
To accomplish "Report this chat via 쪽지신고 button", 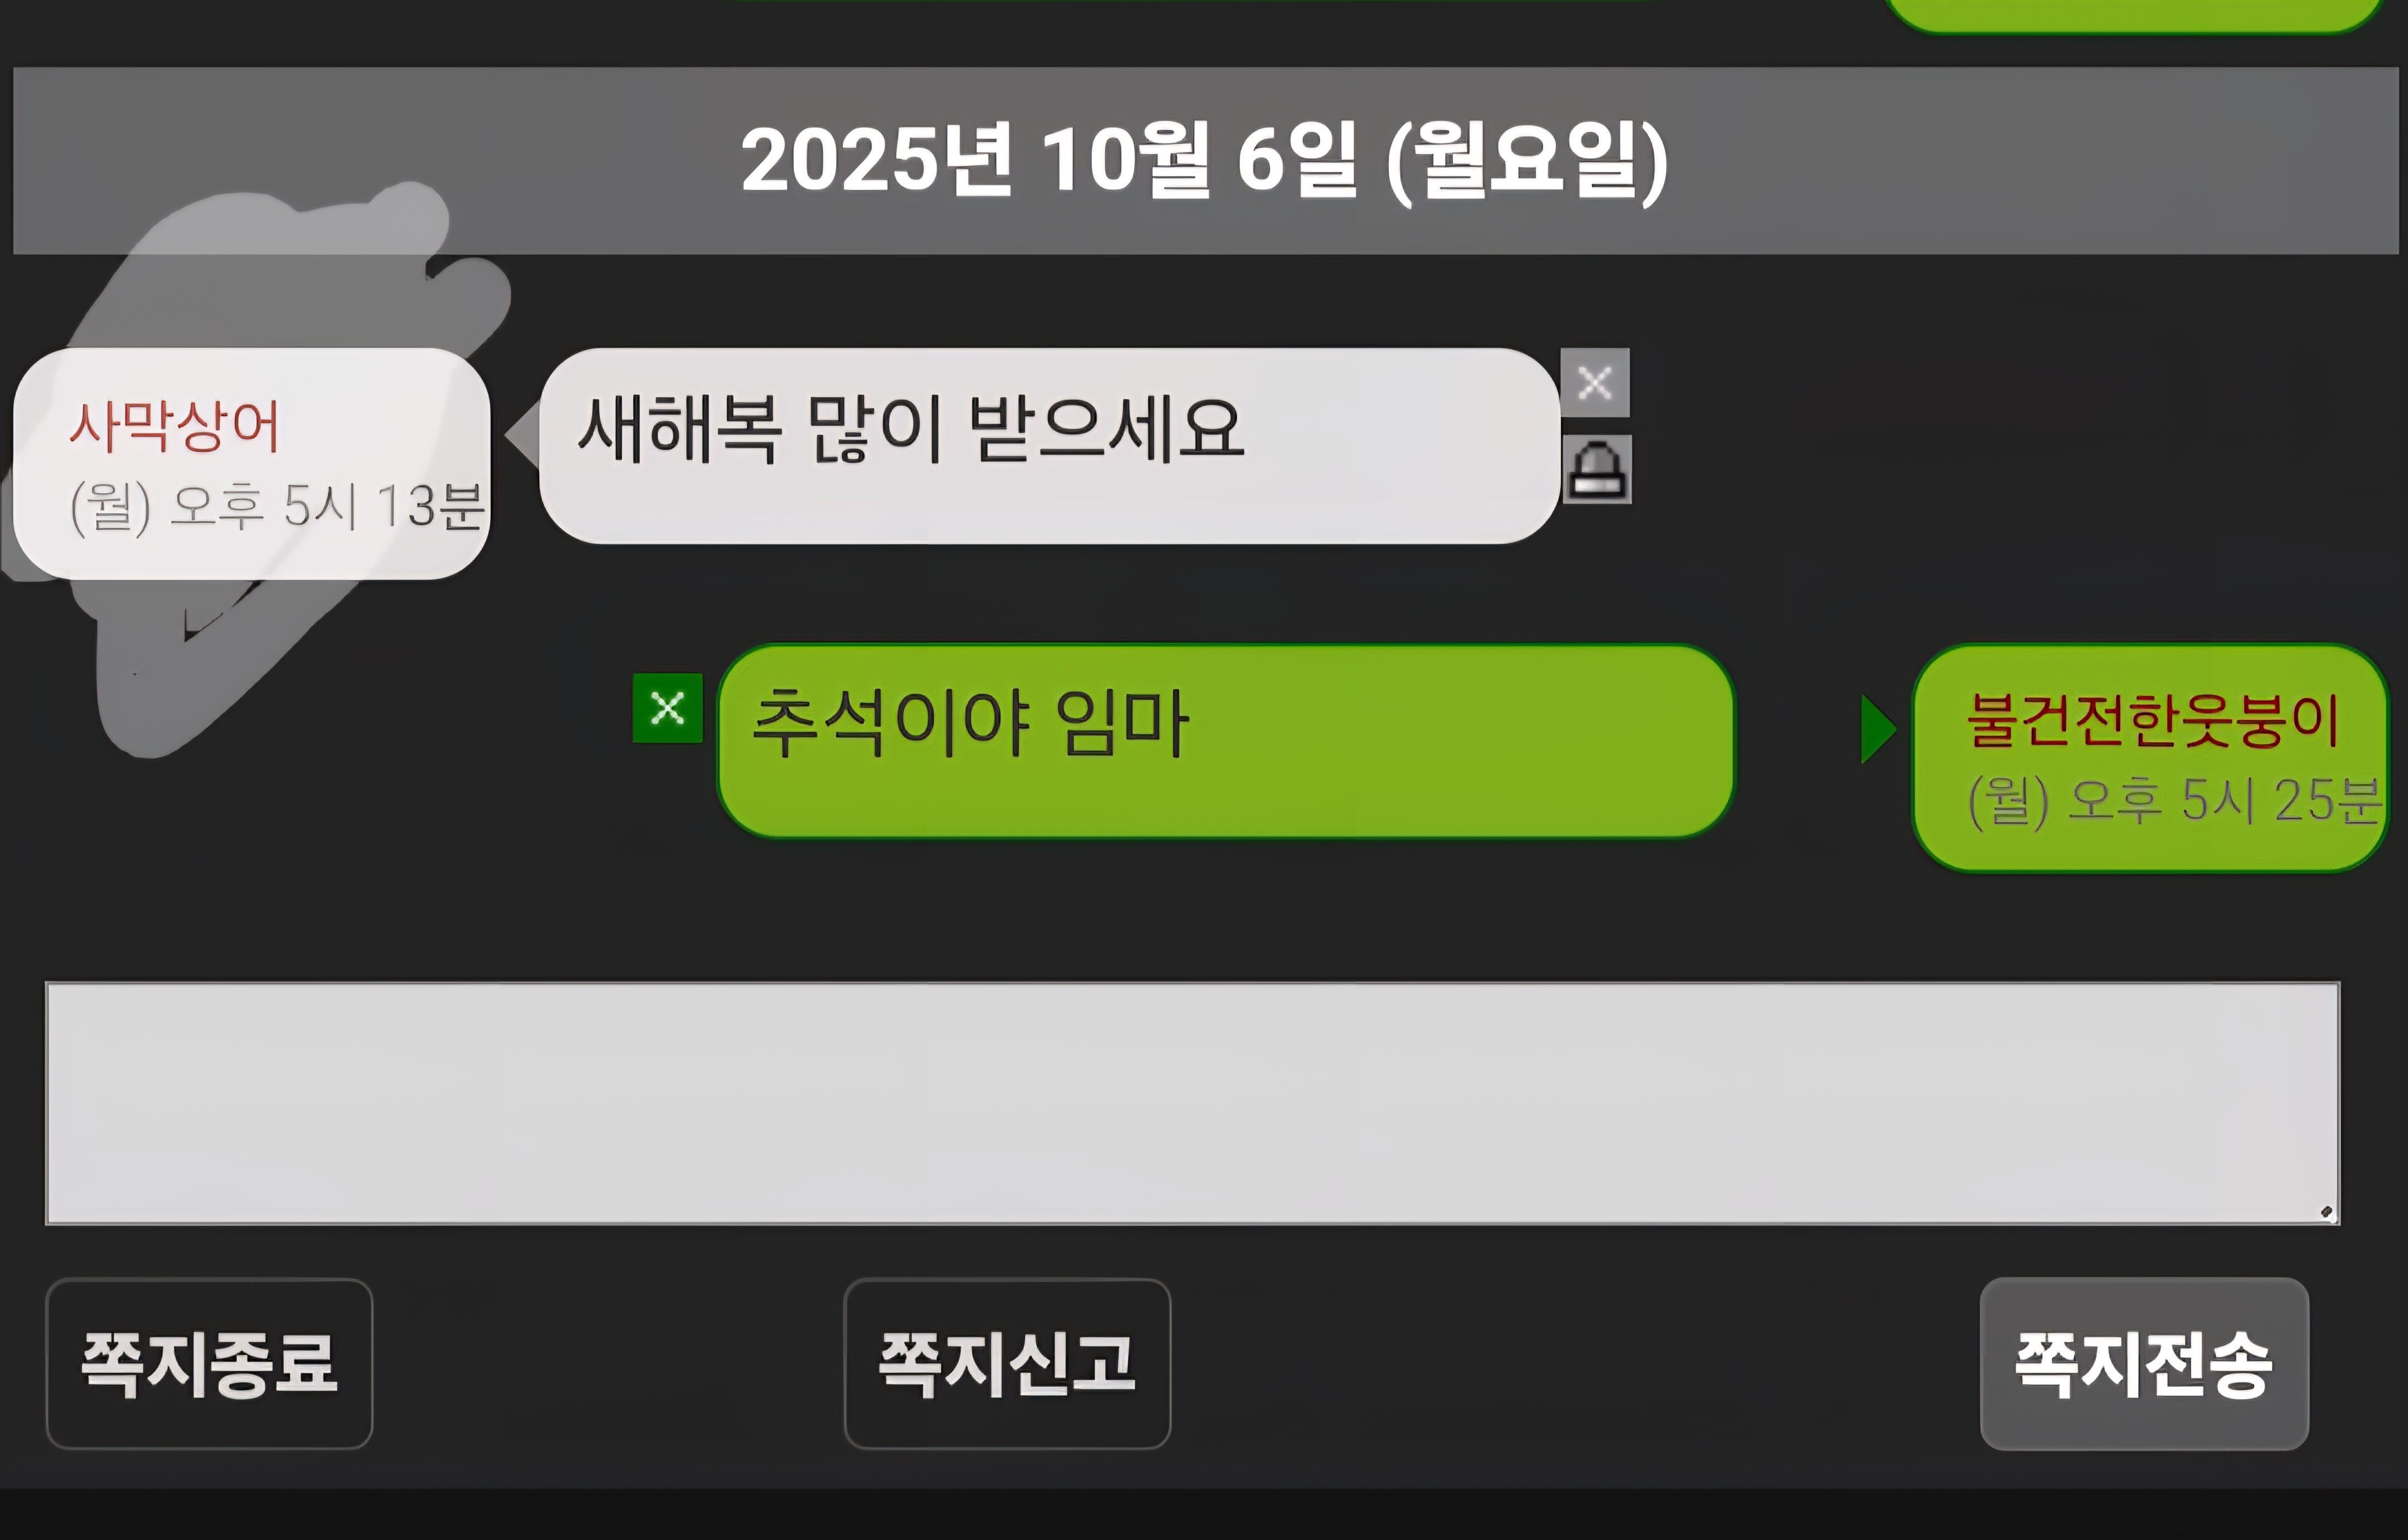I will click(1007, 1363).
